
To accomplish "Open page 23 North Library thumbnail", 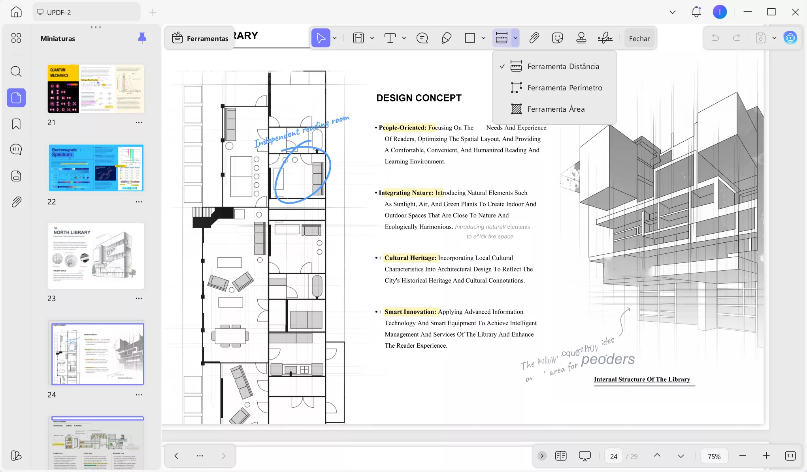I will 96,256.
